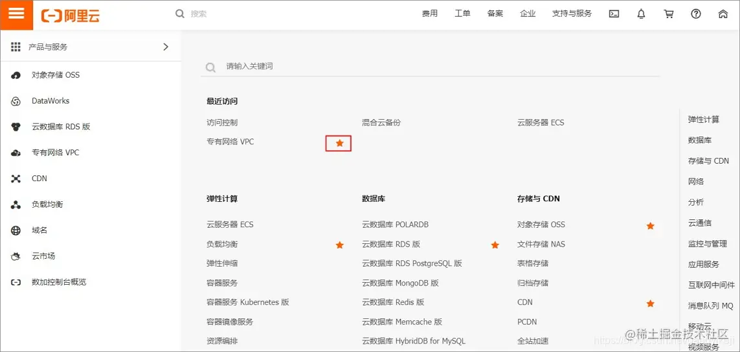The height and width of the screenshot is (352, 740).
Task: Open 云服务器 ECS under 弹性计算
Action: pyautogui.click(x=230, y=225)
